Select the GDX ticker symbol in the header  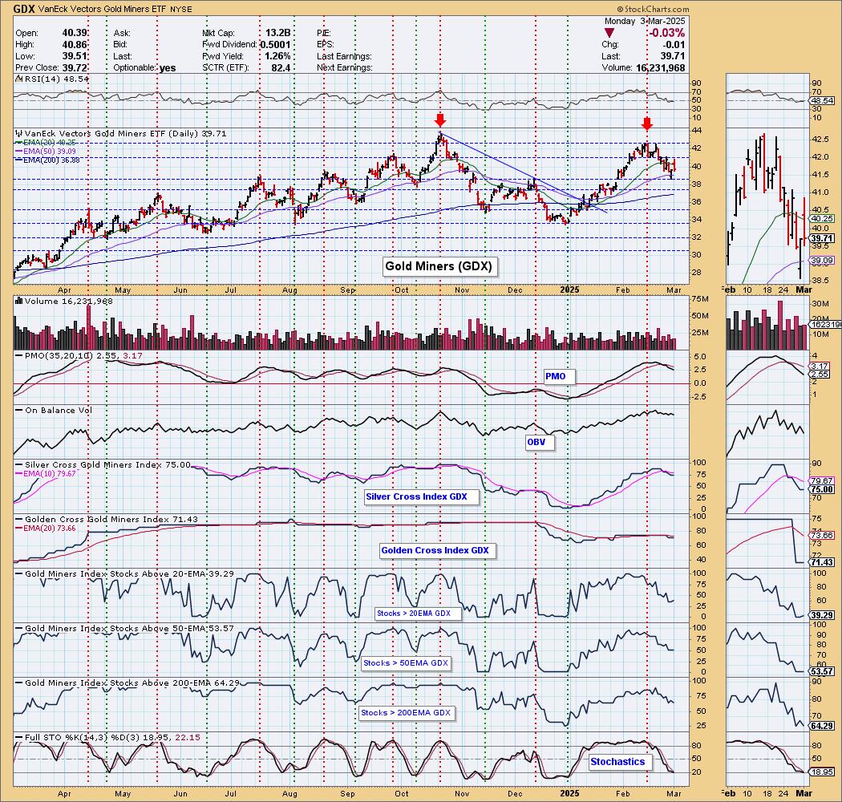click(24, 9)
